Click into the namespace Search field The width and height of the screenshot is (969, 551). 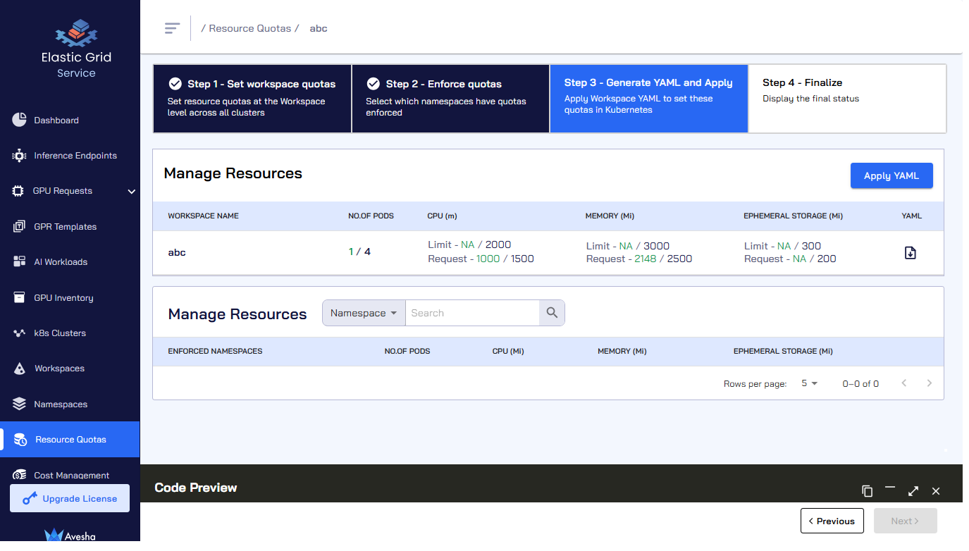(472, 313)
